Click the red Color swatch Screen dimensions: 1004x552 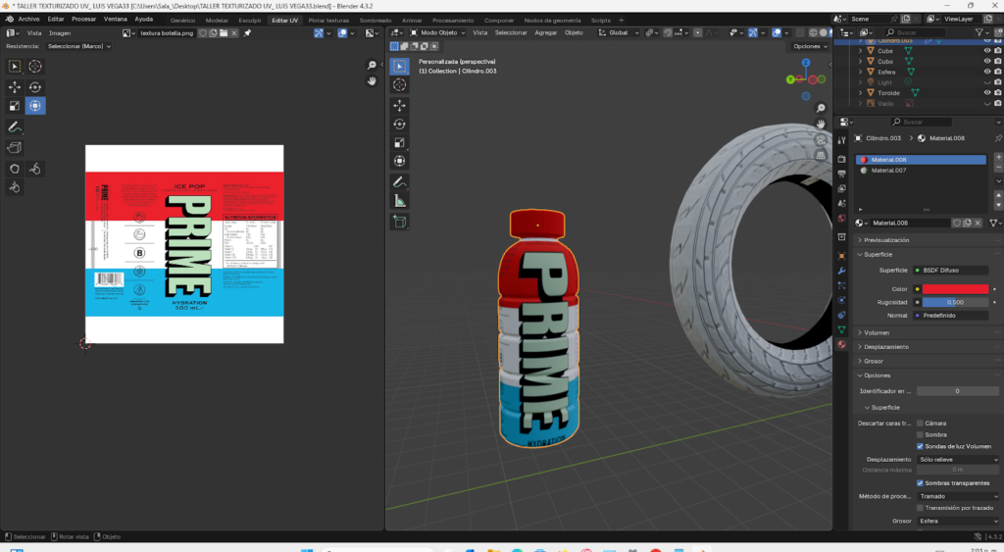point(955,289)
